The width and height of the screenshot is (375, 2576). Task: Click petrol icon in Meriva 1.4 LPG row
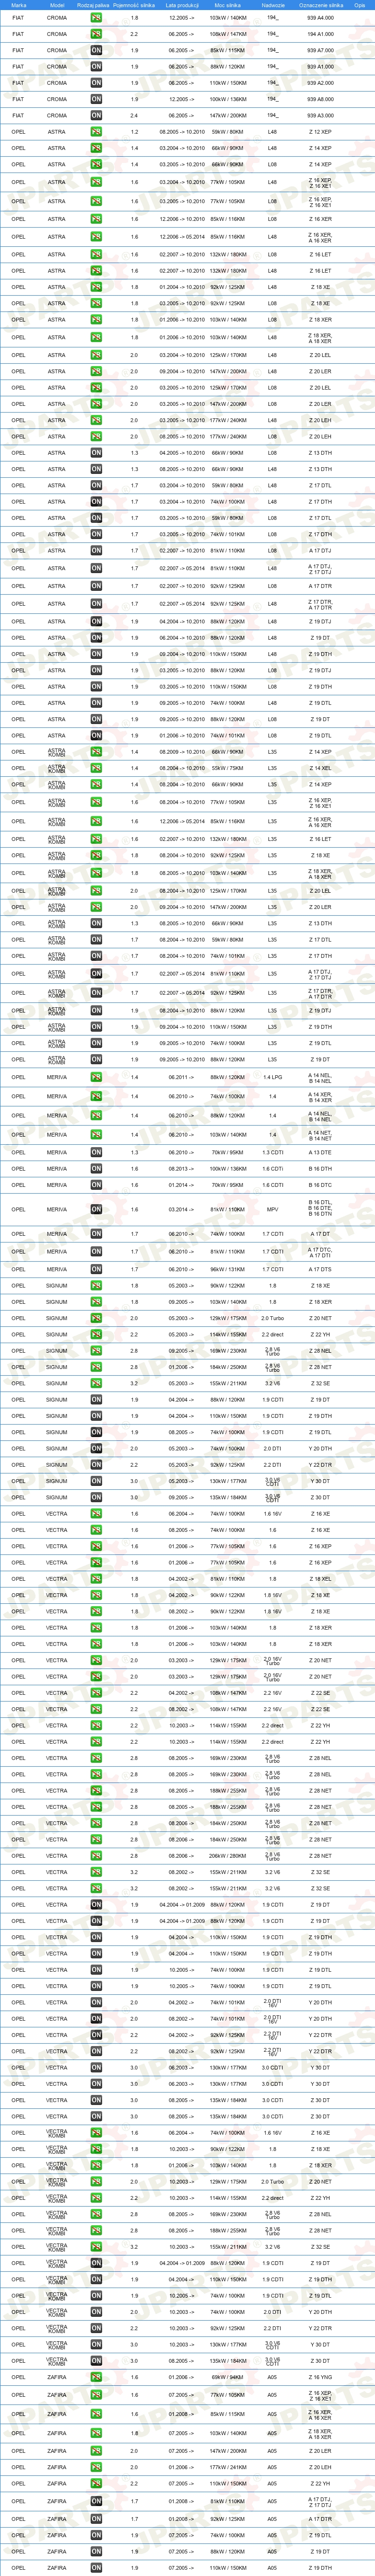coord(96,1077)
